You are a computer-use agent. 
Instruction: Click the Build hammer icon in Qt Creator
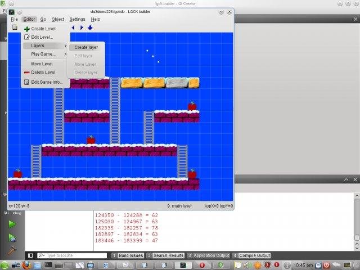12,250
